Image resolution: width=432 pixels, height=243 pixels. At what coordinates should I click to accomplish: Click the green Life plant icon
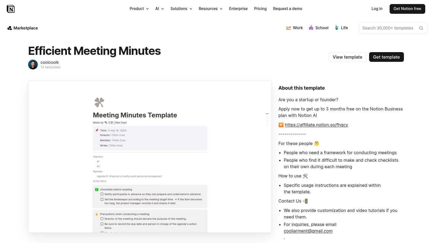tap(336, 28)
